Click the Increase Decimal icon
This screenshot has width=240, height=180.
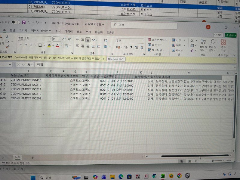137,47
